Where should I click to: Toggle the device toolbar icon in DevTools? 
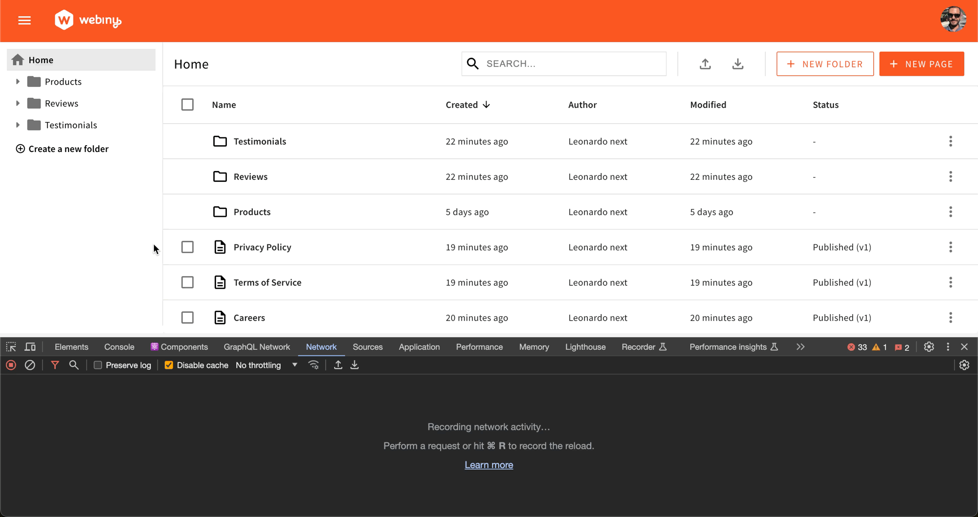click(30, 347)
